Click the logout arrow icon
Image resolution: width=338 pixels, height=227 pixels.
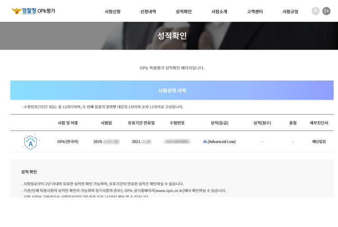(x=326, y=11)
